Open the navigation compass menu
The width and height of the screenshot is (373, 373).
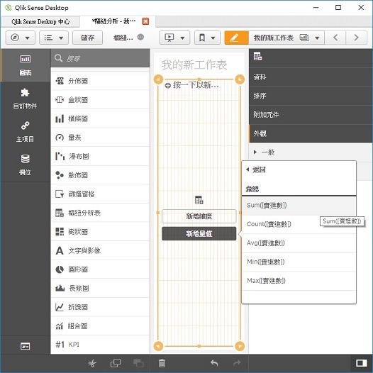point(21,38)
